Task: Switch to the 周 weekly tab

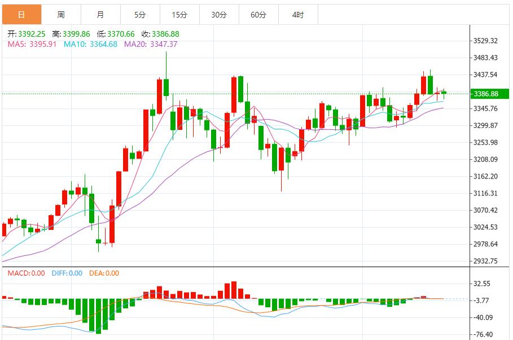Action: 61,15
